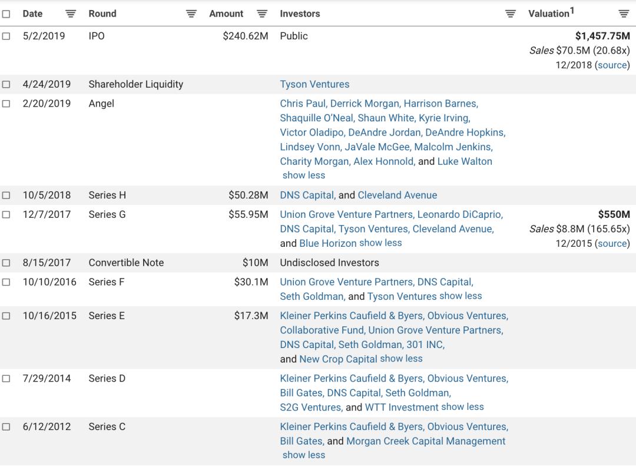This screenshot has height=467, width=636.
Task: Open Alex Honnold investor link
Action: pyautogui.click(x=383, y=161)
